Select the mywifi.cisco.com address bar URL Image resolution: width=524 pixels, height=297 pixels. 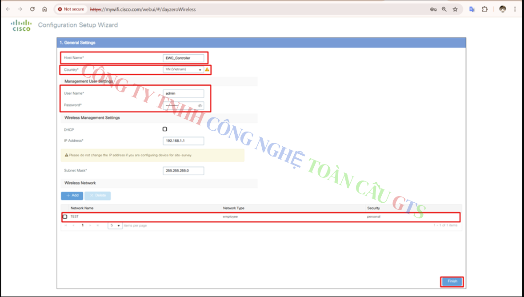143,9
